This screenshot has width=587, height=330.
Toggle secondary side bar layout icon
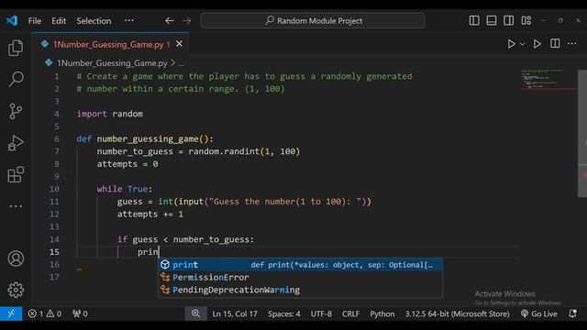click(508, 20)
